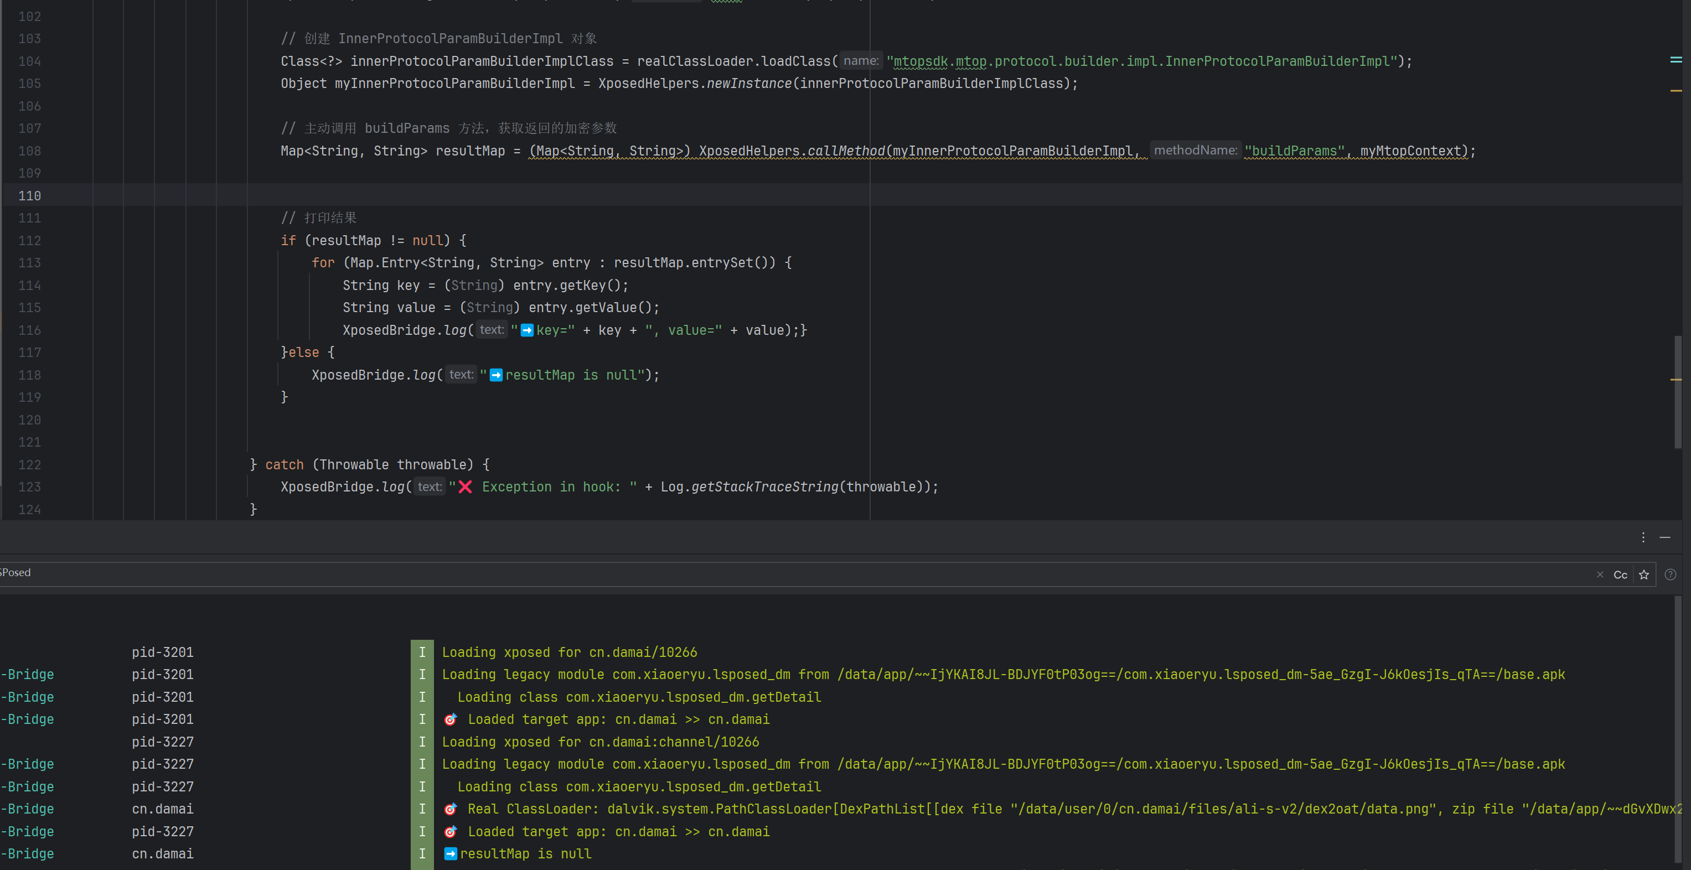Select log line 'Real ClassLoader: dalvik.system.PathClassLoader'
This screenshot has height=870, width=1691.
click(x=1062, y=809)
